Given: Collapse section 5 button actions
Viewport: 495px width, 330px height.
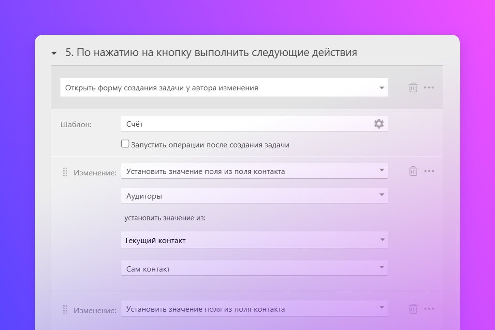Looking at the screenshot, I should pos(54,53).
